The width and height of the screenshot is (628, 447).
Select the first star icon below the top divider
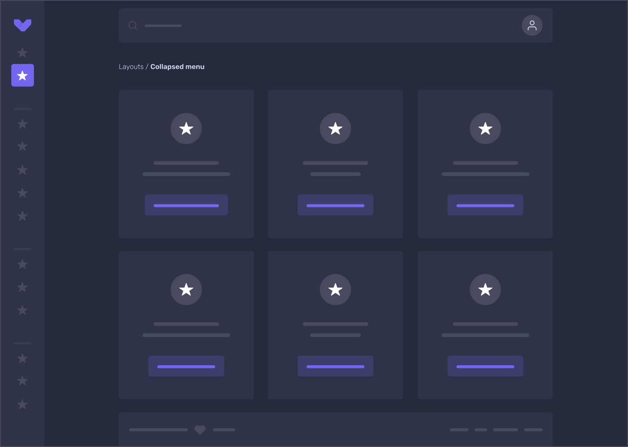22,124
